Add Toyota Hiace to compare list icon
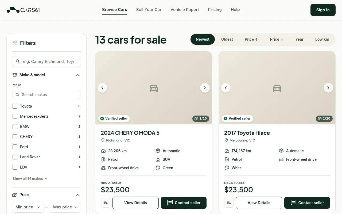Viewport: 342px width, 214px height. tap(229, 203)
